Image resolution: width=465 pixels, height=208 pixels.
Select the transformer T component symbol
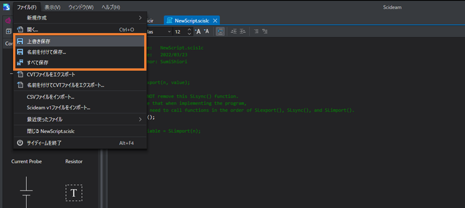tap(74, 193)
